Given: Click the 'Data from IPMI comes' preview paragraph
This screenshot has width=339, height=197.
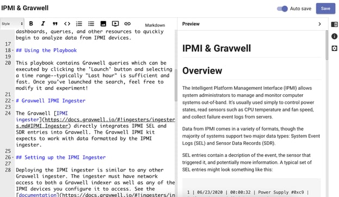Looking at the screenshot, I should (251, 136).
